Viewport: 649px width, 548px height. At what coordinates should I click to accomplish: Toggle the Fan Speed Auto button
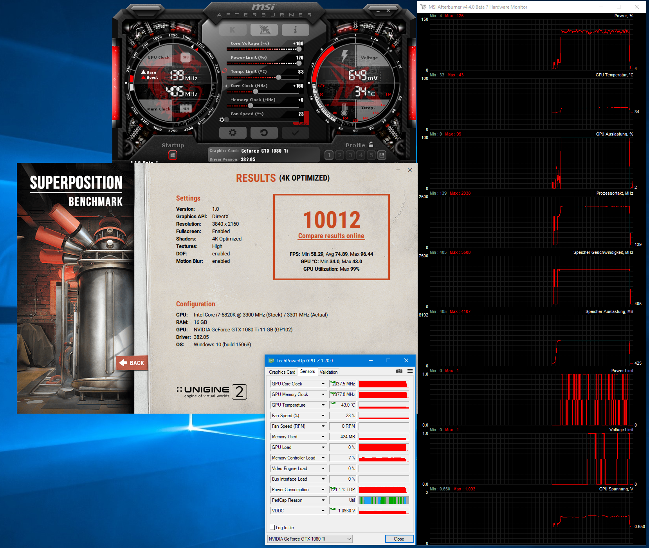pos(302,123)
